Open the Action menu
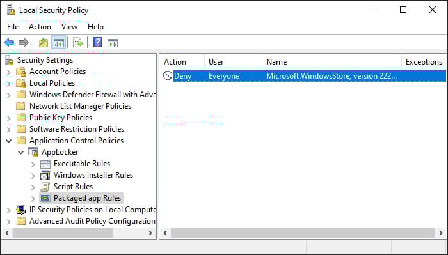This screenshot has height=255, width=448. (x=40, y=27)
